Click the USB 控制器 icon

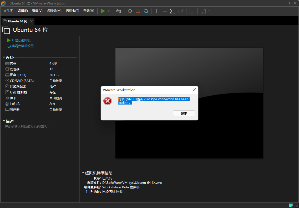[7, 92]
